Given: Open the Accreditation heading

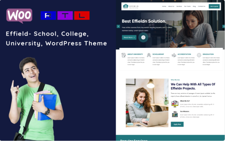Looking at the screenshot, I should tap(184, 54).
